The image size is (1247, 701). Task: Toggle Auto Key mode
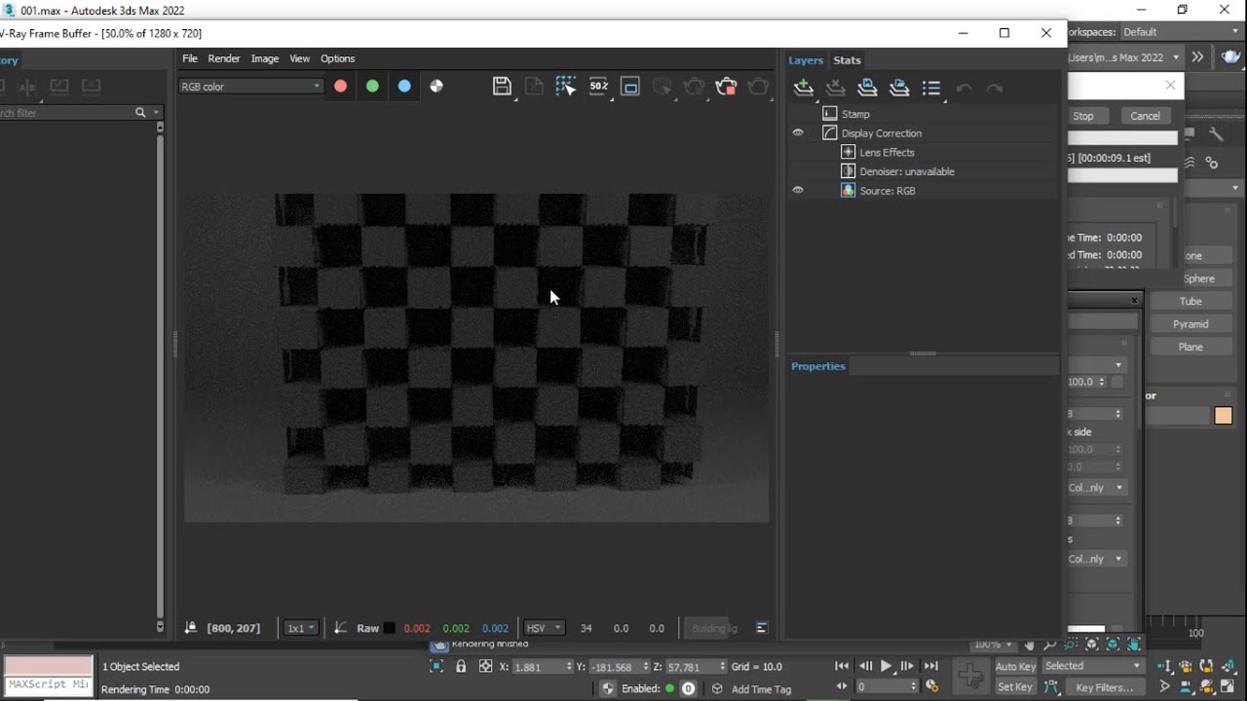coord(1015,666)
